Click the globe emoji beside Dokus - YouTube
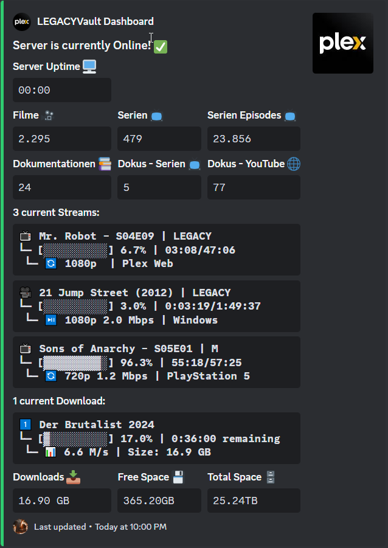Image resolution: width=388 pixels, height=548 pixels. pos(294,164)
